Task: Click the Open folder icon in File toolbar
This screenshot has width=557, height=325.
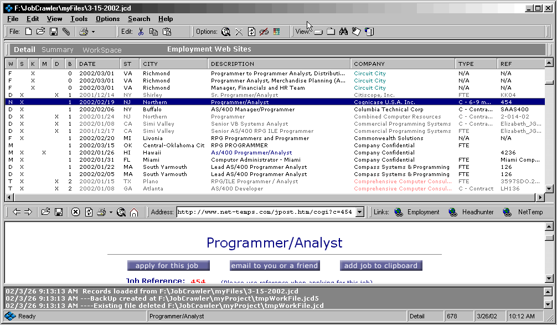Action: pyautogui.click(x=41, y=32)
